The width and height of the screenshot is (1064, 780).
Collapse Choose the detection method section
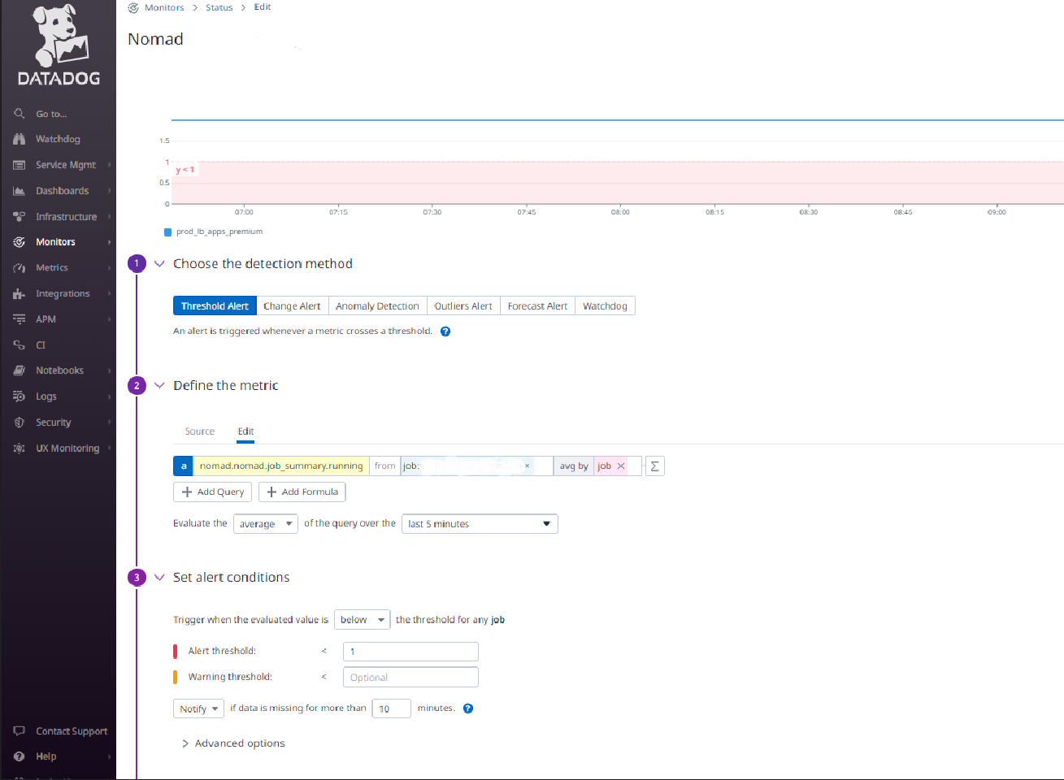click(x=159, y=264)
